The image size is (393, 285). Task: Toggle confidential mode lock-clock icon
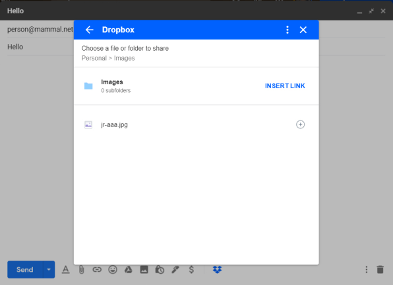click(x=160, y=269)
